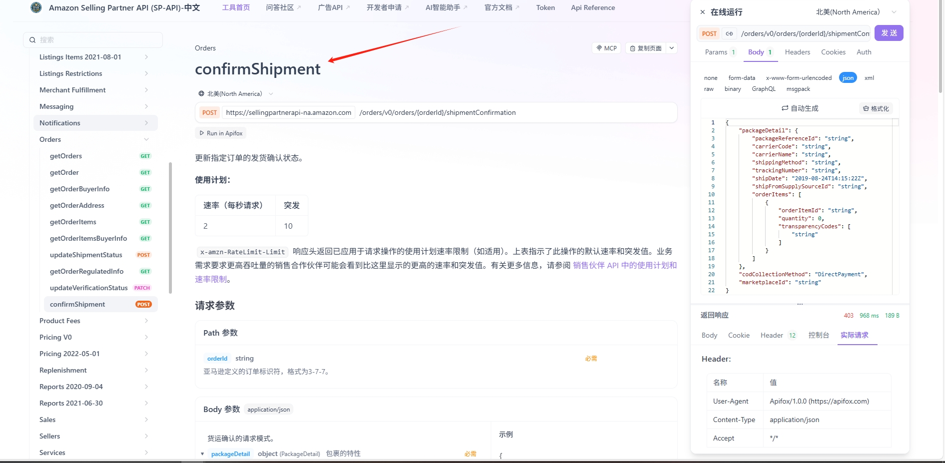Click the orderId path parameter
The image size is (945, 463).
217,359
